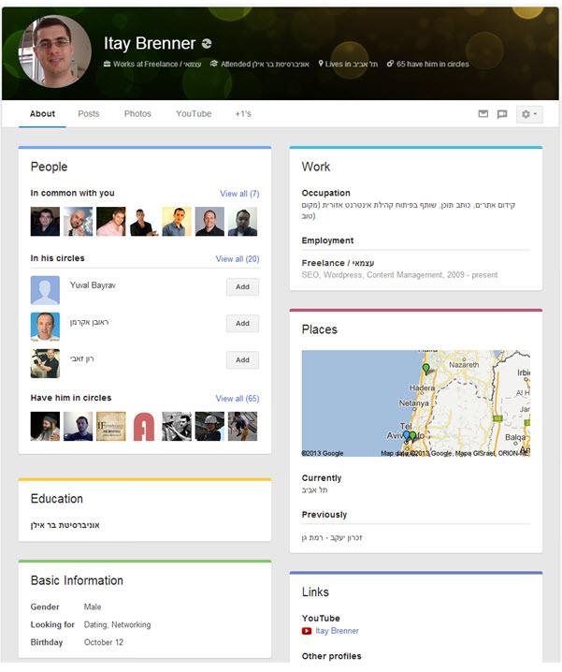Screen dimensions: 562x672
Task: Click Itay Brenner's profile photo
Action: pos(55,51)
